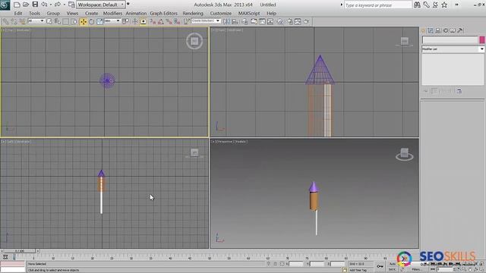
Task: Toggle Select and Manipulate
Action: pyautogui.click(x=135, y=21)
